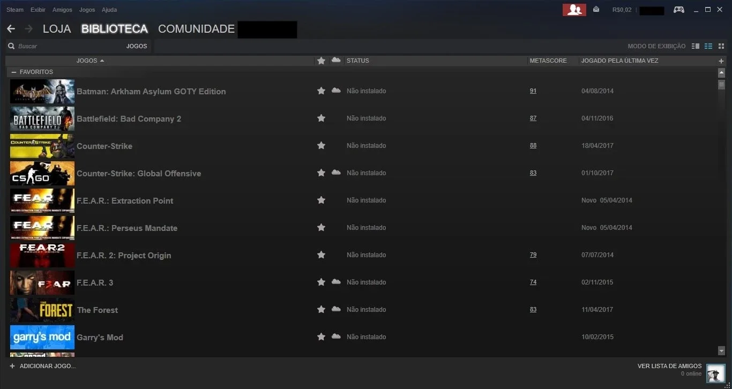Click date 18/04/2017 in Counter-Strike row
This screenshot has height=389, width=732.
tap(597, 146)
